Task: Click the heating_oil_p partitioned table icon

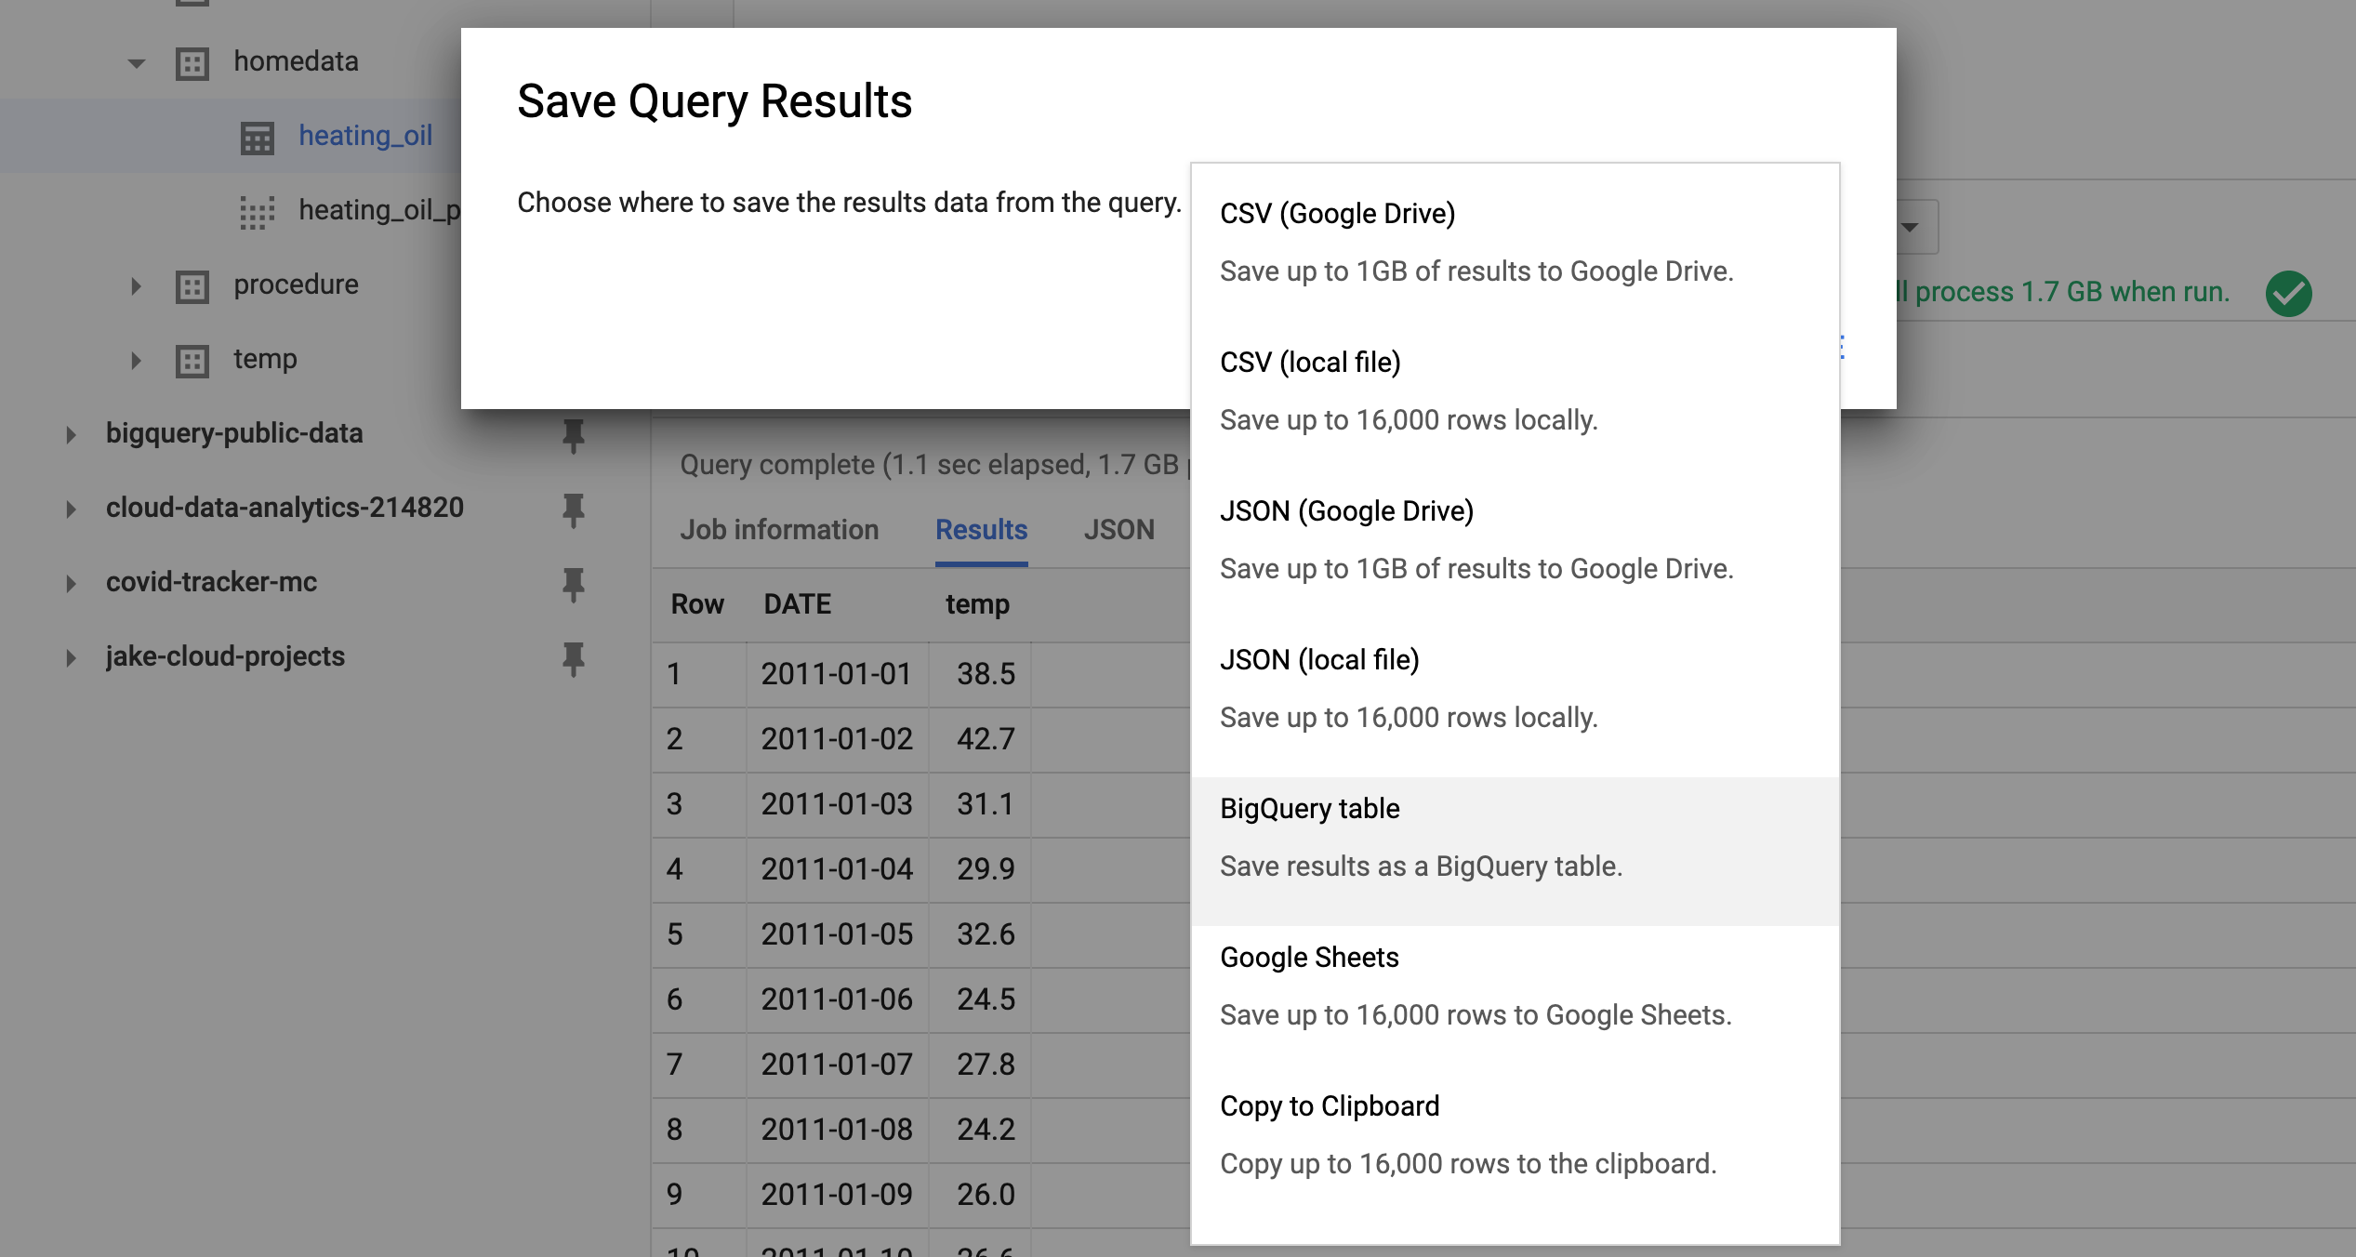Action: coord(258,212)
